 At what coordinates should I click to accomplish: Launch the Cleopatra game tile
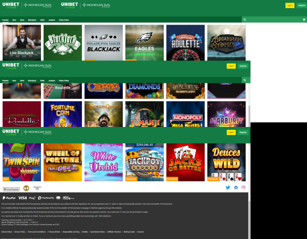(x=103, y=91)
